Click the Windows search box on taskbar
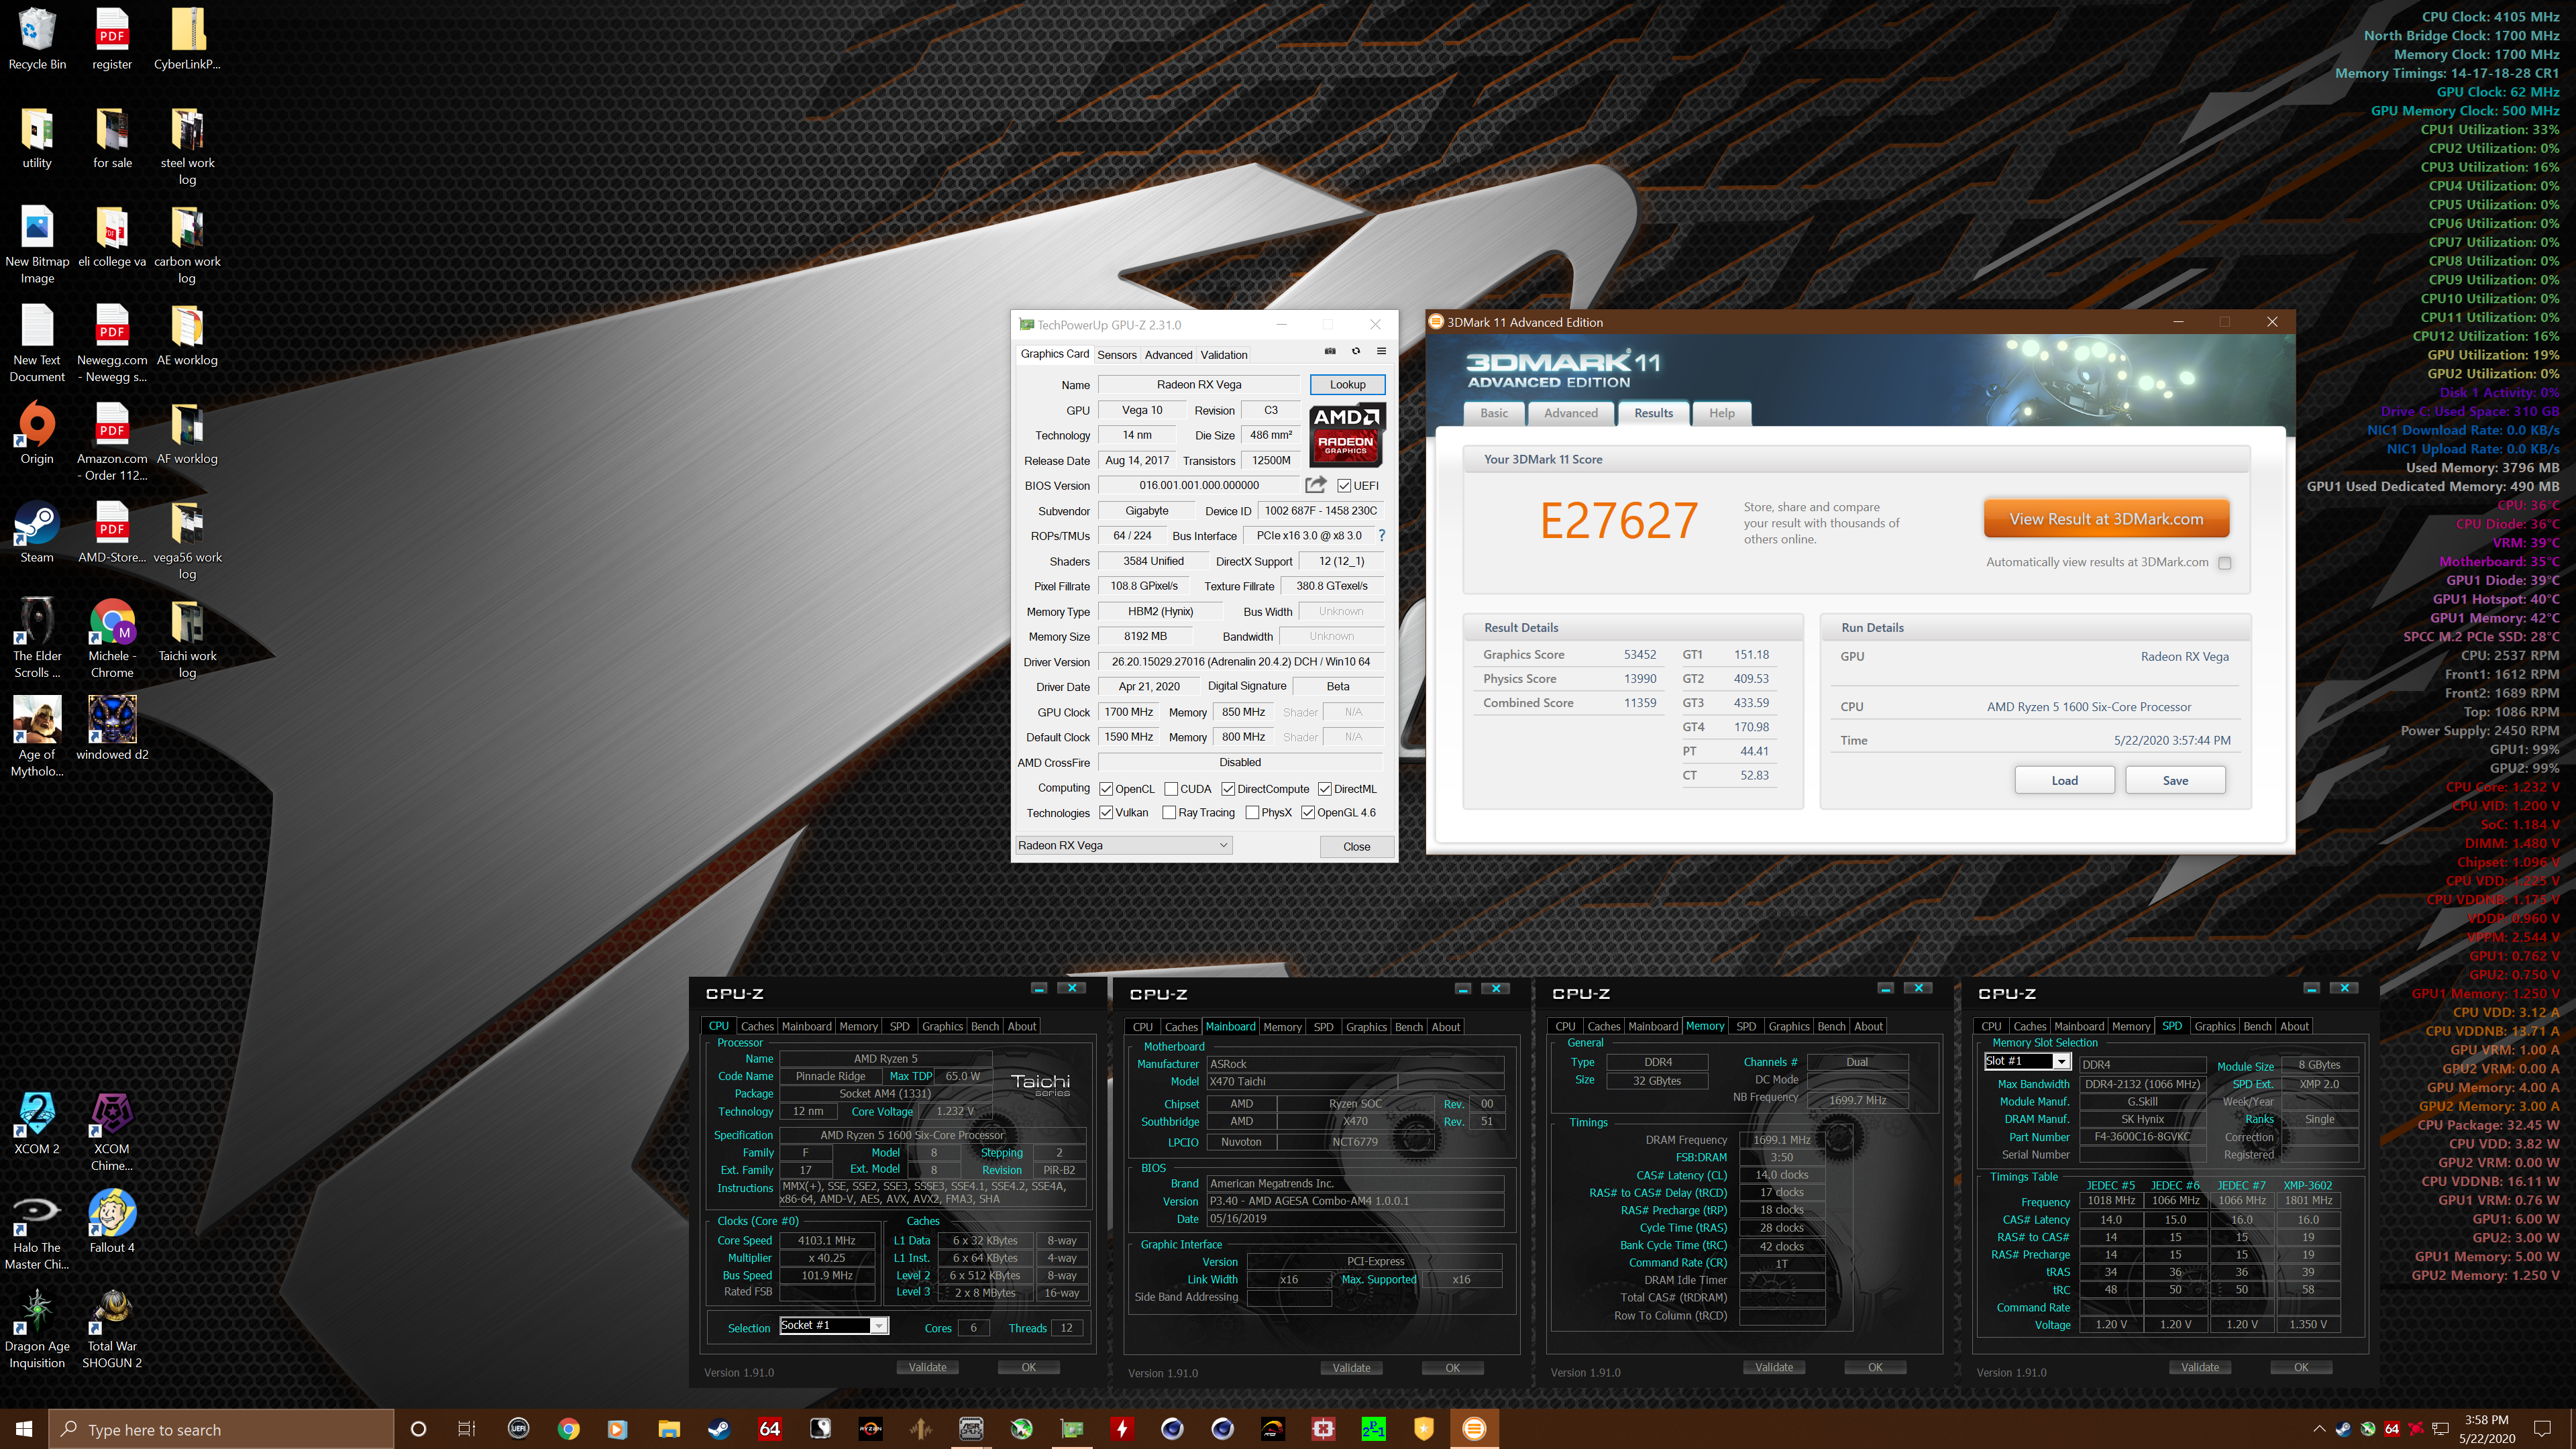The width and height of the screenshot is (2576, 1449). [x=221, y=1429]
